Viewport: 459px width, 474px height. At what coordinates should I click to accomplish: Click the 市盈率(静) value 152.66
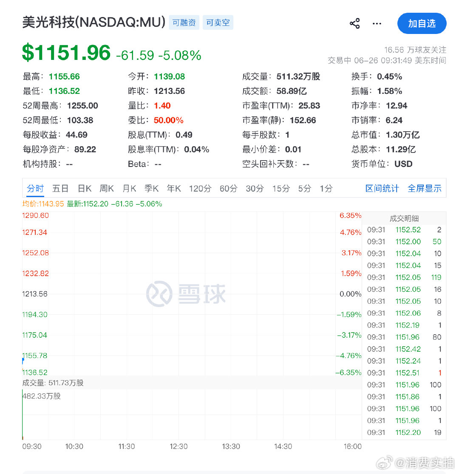pyautogui.click(x=303, y=120)
